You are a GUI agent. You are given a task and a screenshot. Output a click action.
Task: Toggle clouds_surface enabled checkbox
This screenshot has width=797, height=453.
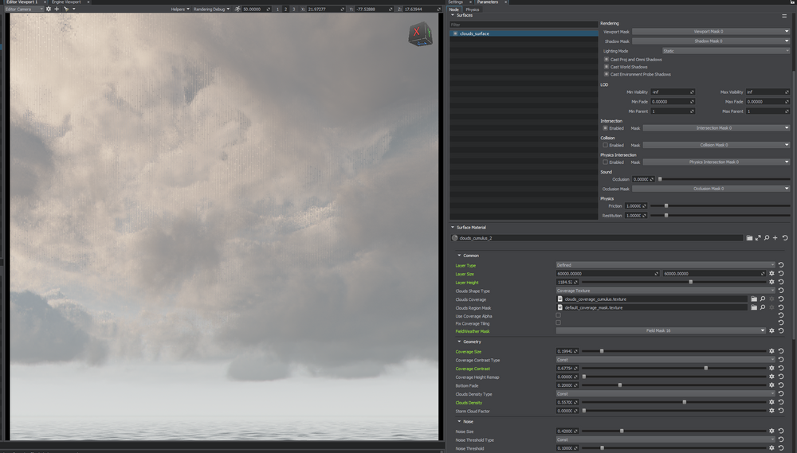(455, 33)
